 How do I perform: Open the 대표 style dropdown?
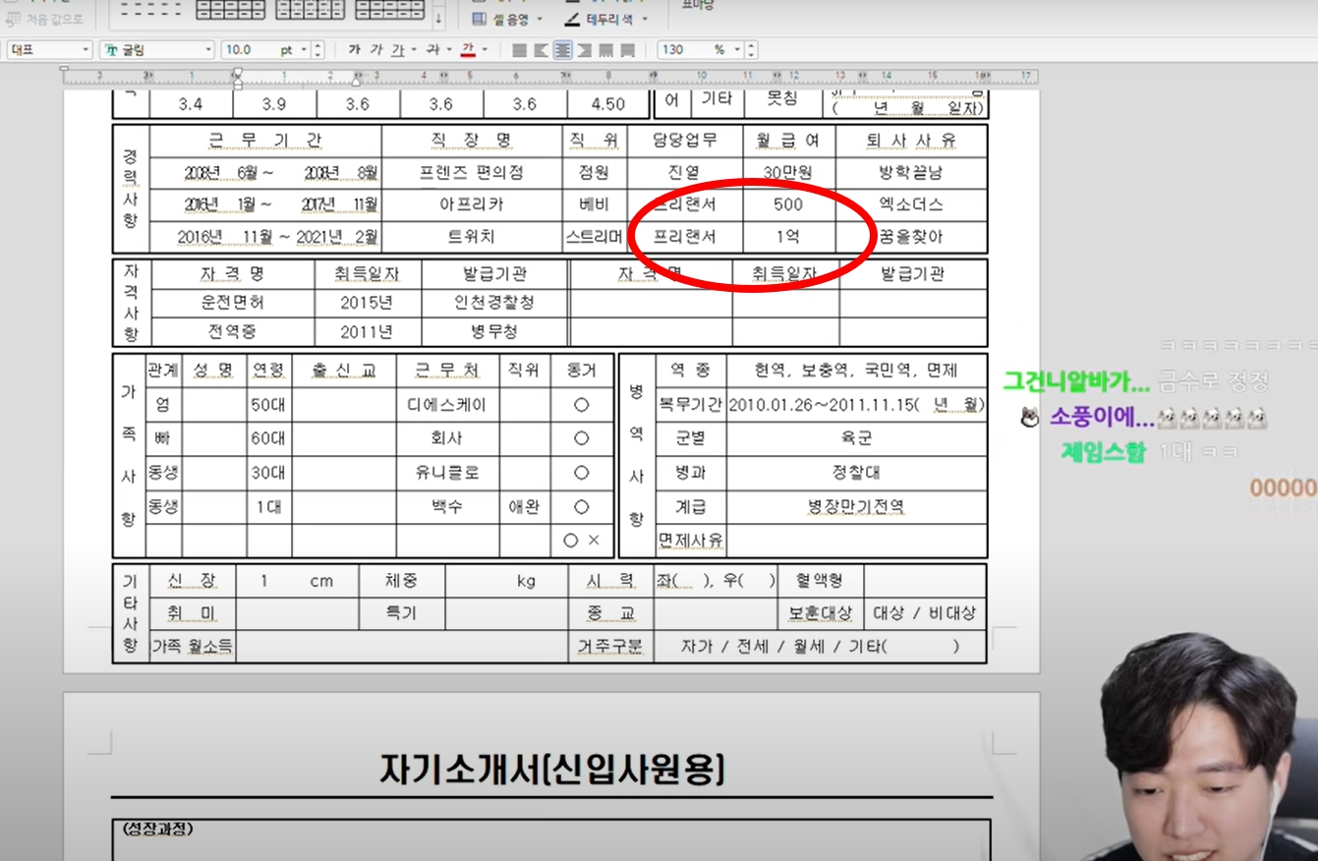point(86,48)
